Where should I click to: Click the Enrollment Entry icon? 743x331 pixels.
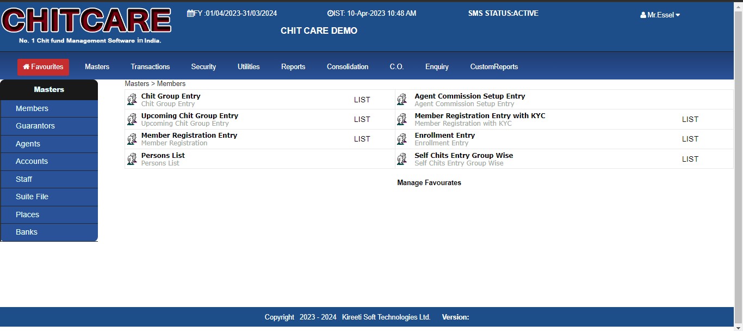pyautogui.click(x=402, y=139)
